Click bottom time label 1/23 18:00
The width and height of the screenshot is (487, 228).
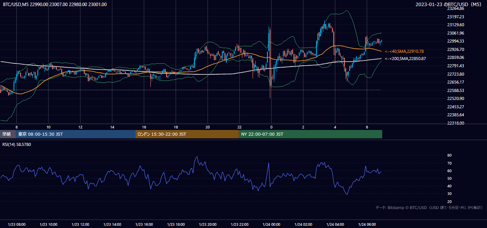pyautogui.click(x=176, y=225)
